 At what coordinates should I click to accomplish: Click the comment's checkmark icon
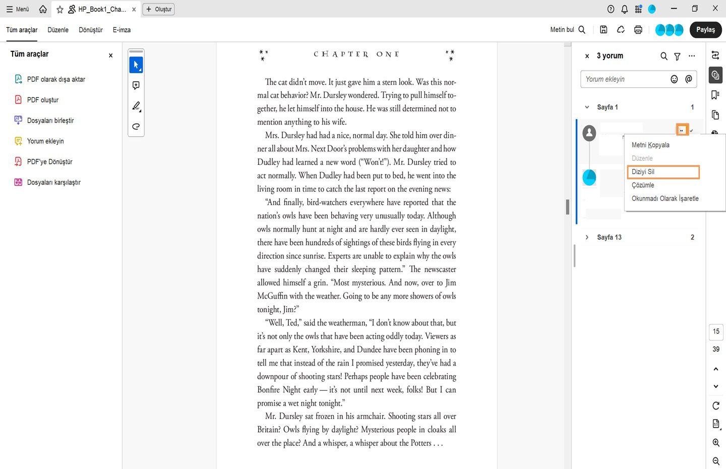692,131
